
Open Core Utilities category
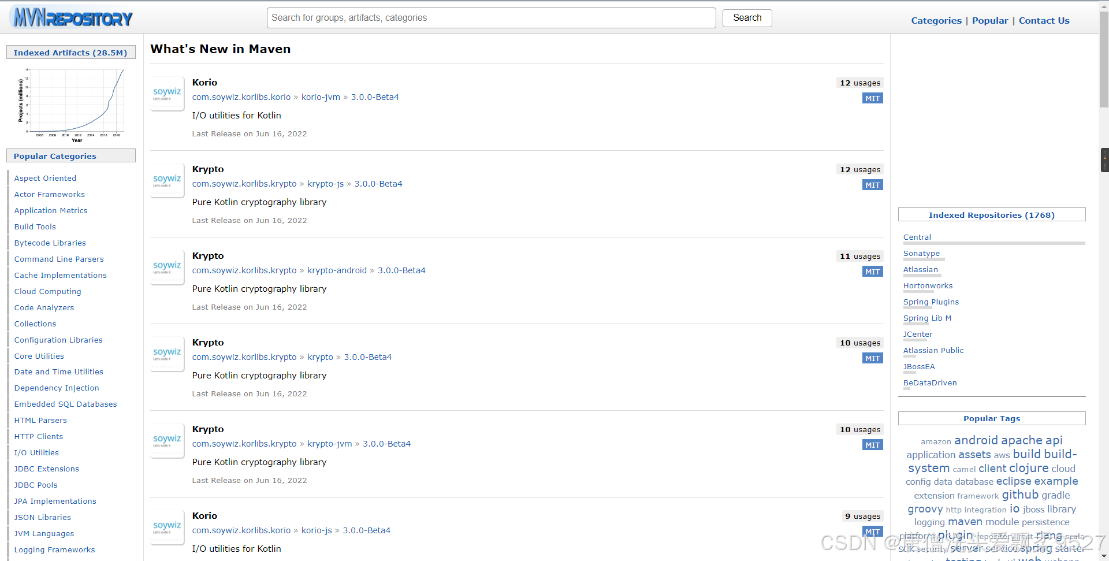coord(39,356)
